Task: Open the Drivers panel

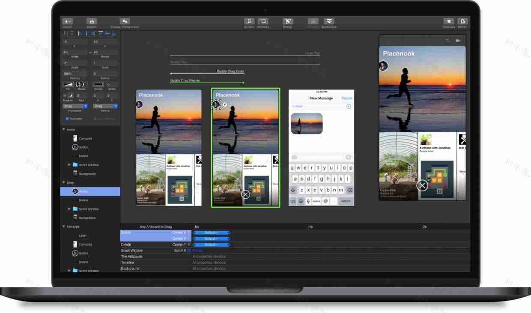Action: 249,21
